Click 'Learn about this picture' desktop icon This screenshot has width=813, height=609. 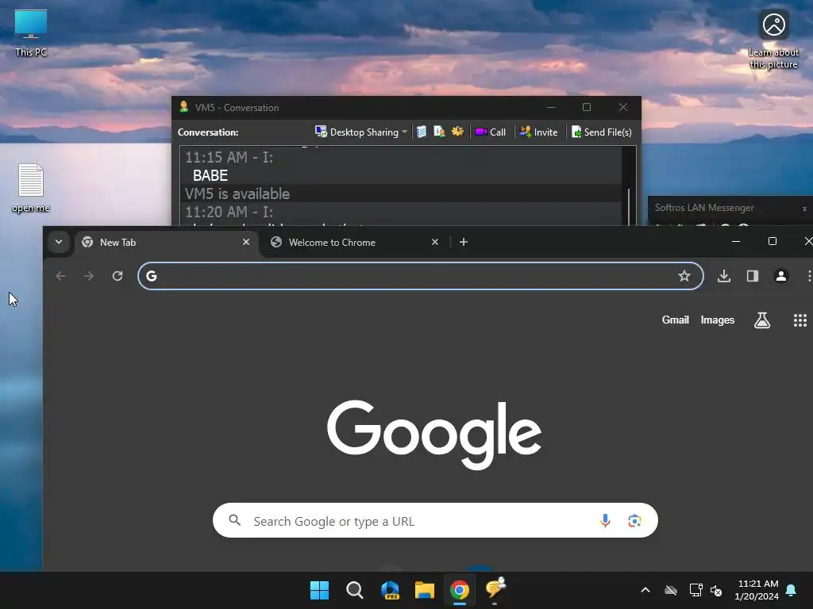(x=773, y=40)
